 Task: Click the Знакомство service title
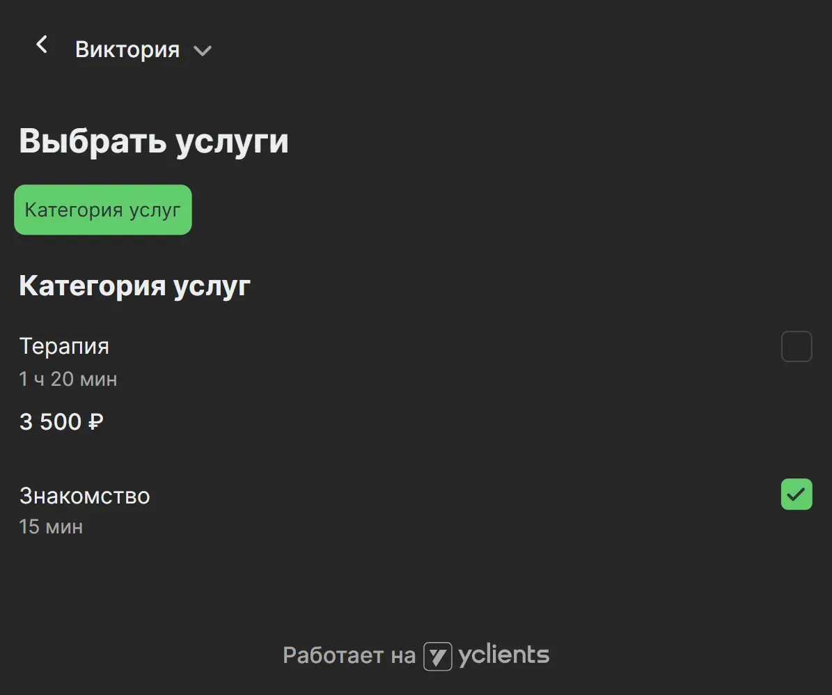pyautogui.click(x=84, y=496)
